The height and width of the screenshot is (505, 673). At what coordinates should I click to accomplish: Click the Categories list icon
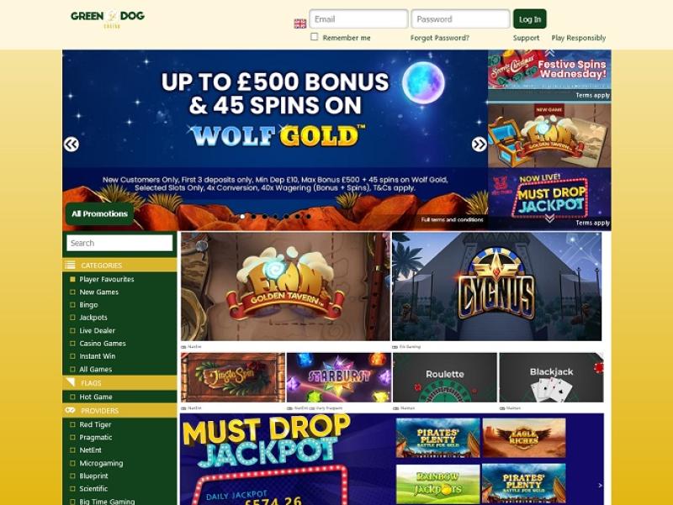(x=70, y=265)
